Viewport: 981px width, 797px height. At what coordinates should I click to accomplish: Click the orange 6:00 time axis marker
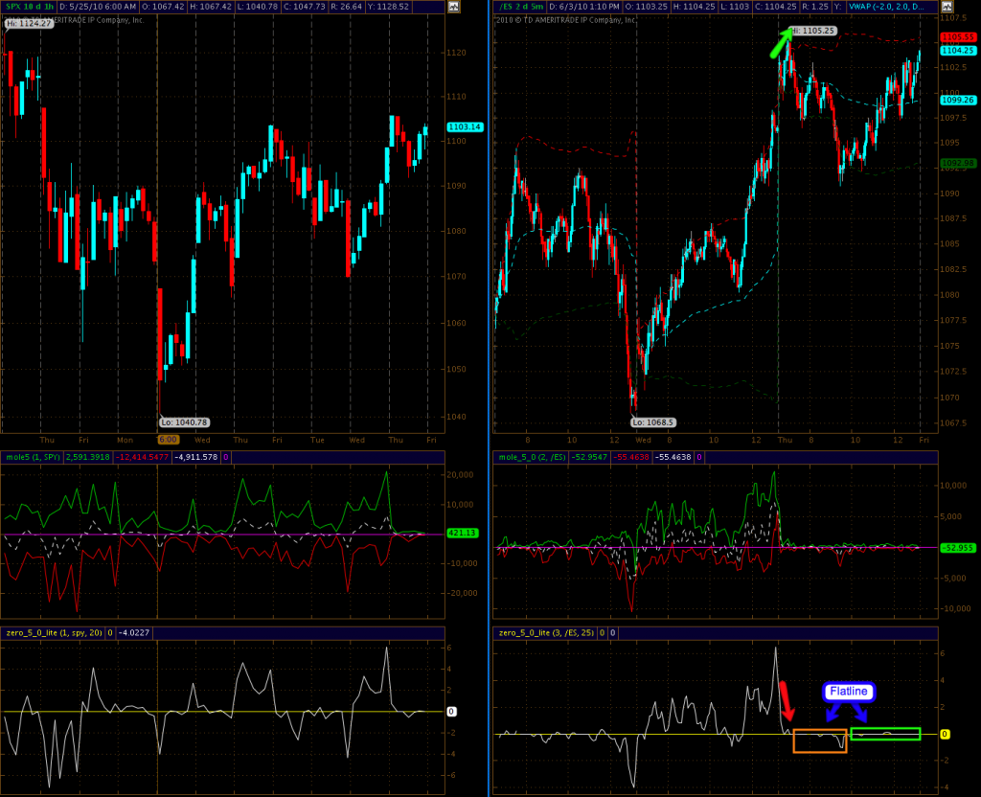pyautogui.click(x=169, y=440)
